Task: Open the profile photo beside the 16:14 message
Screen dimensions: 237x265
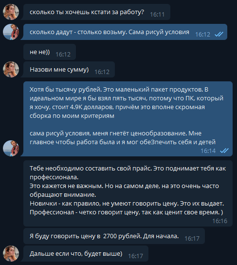Action: pos(11,148)
